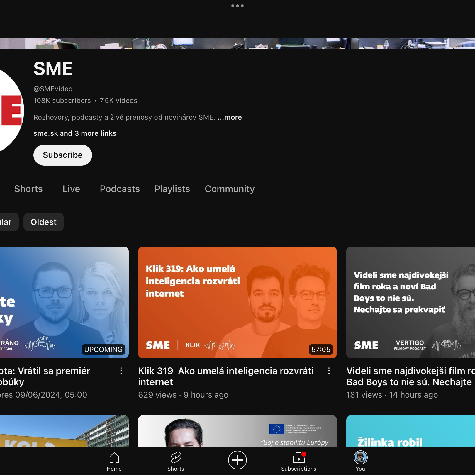
Task: Select the partially visible Popular sort chip
Action: pos(7,222)
